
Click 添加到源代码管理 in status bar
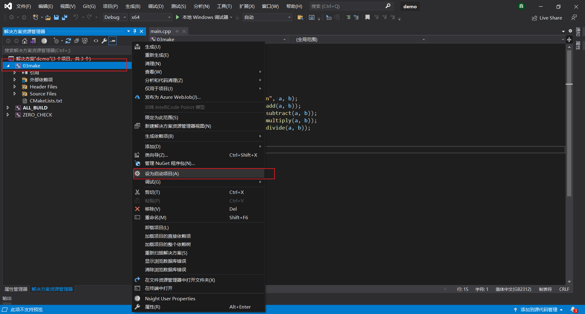click(x=538, y=310)
